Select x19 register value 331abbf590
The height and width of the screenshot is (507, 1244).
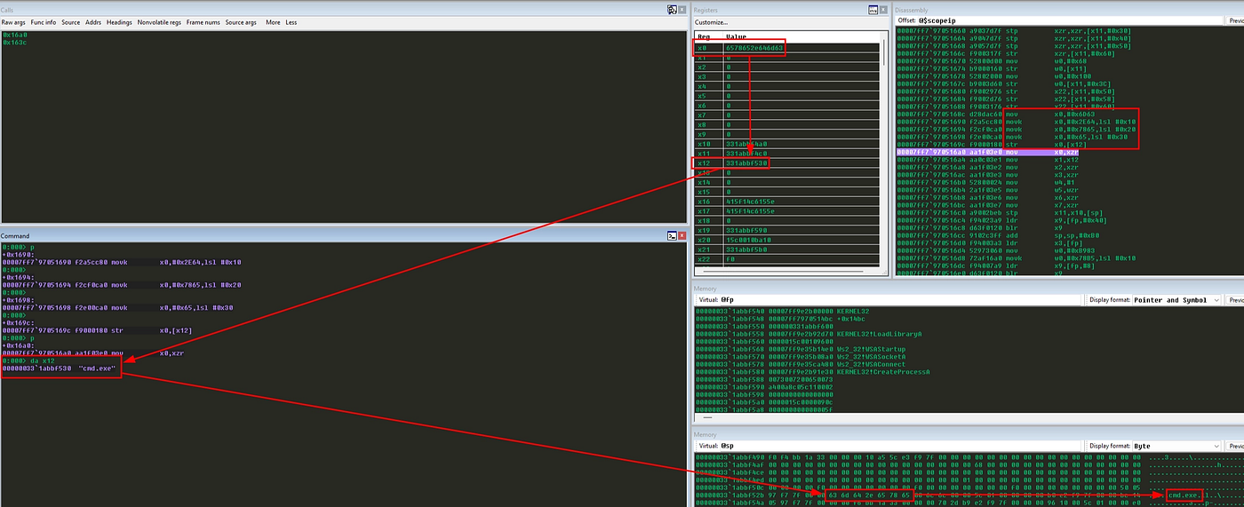[746, 230]
